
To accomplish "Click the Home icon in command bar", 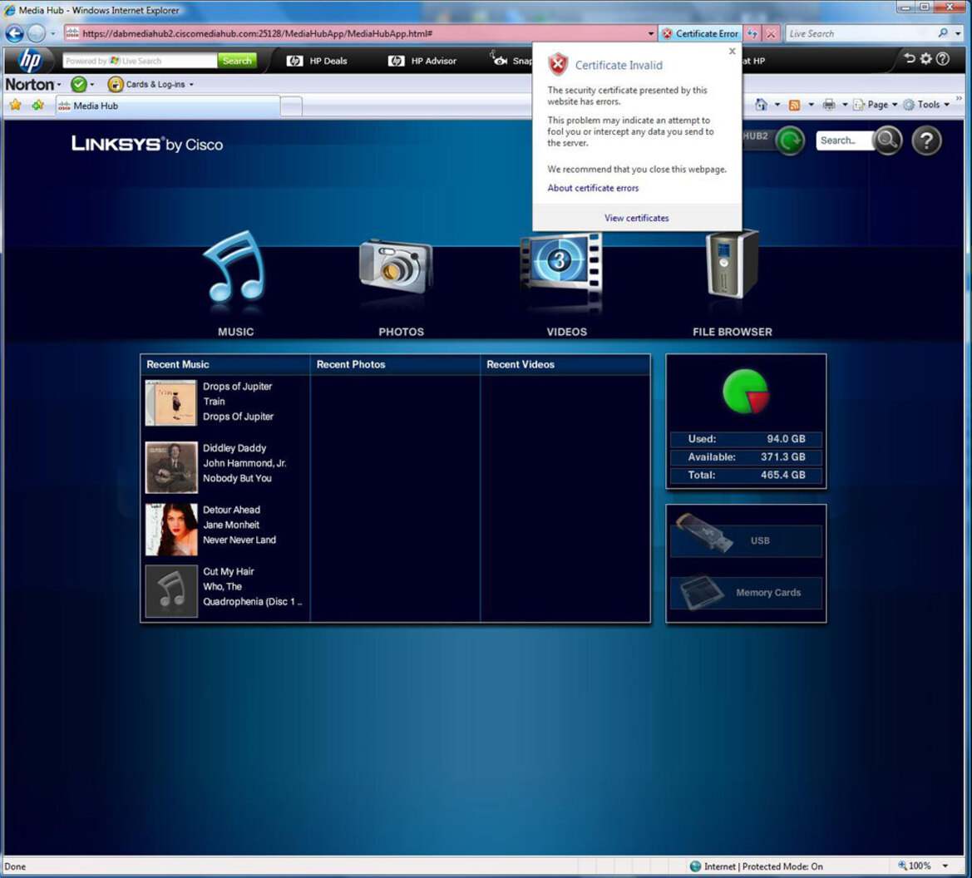I will [762, 105].
